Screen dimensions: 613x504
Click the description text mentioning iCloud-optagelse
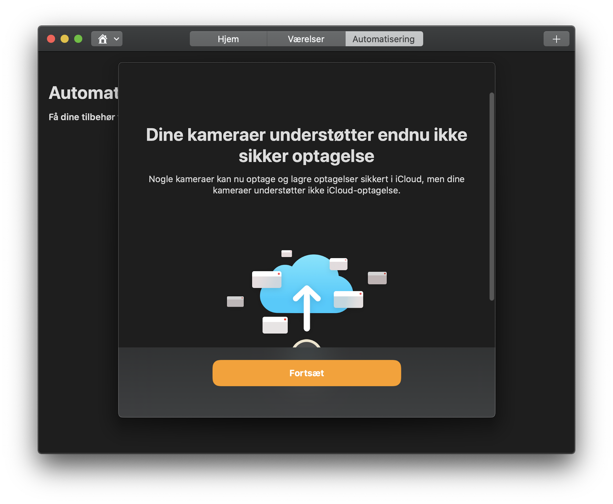[x=306, y=185]
